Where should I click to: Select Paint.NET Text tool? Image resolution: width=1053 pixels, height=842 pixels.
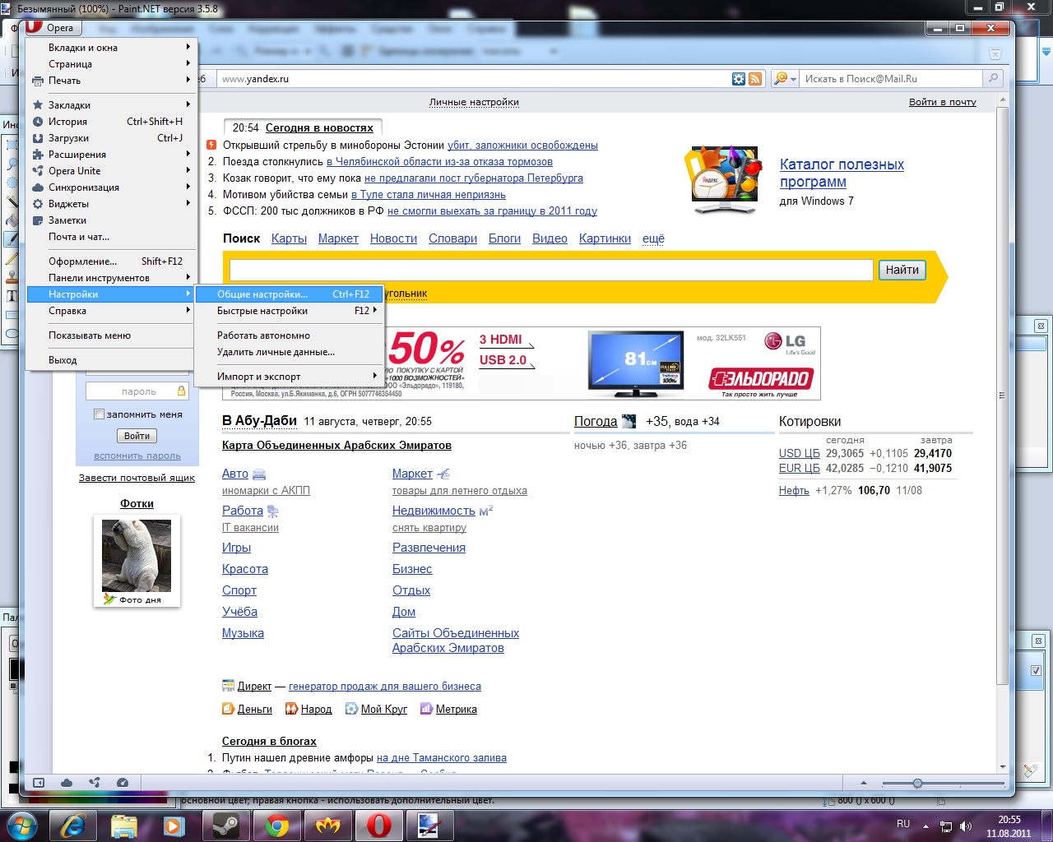[x=12, y=296]
